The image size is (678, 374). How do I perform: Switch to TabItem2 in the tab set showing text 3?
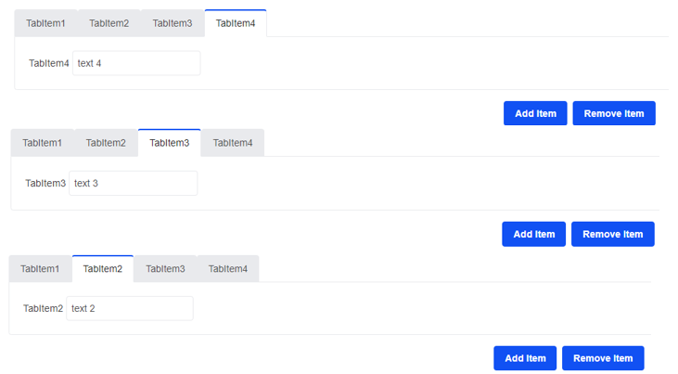[106, 143]
